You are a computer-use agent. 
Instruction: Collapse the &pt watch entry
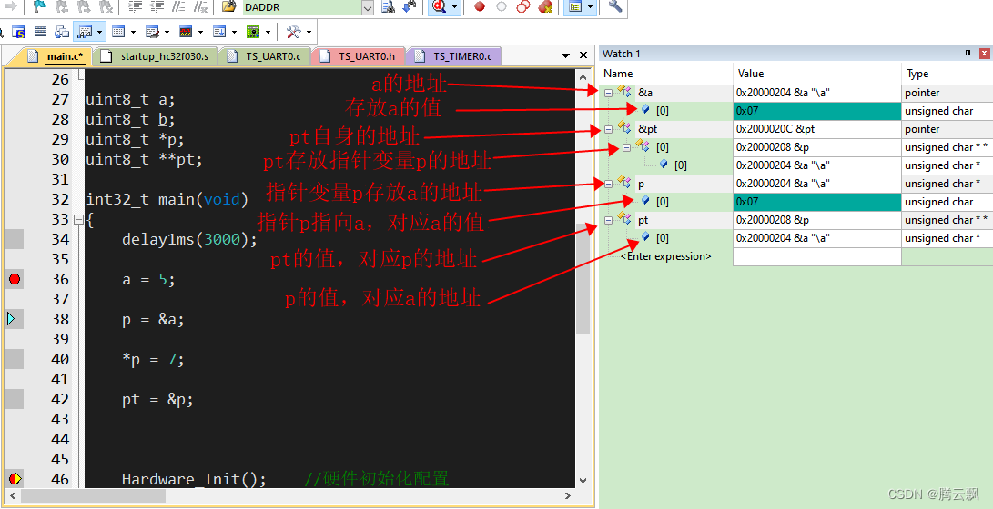608,130
